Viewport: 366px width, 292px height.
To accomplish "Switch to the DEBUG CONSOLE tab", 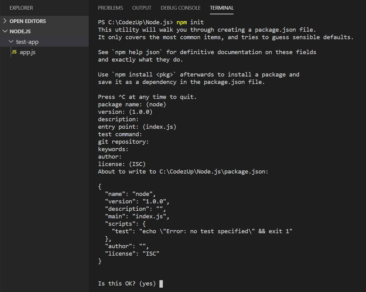I will coord(181,8).
